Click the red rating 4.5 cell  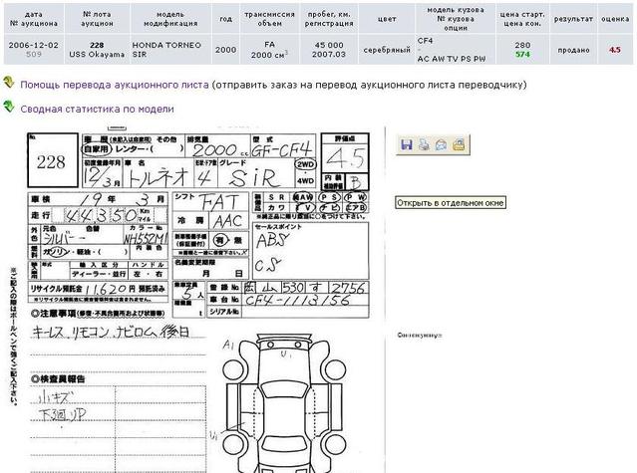coord(615,50)
